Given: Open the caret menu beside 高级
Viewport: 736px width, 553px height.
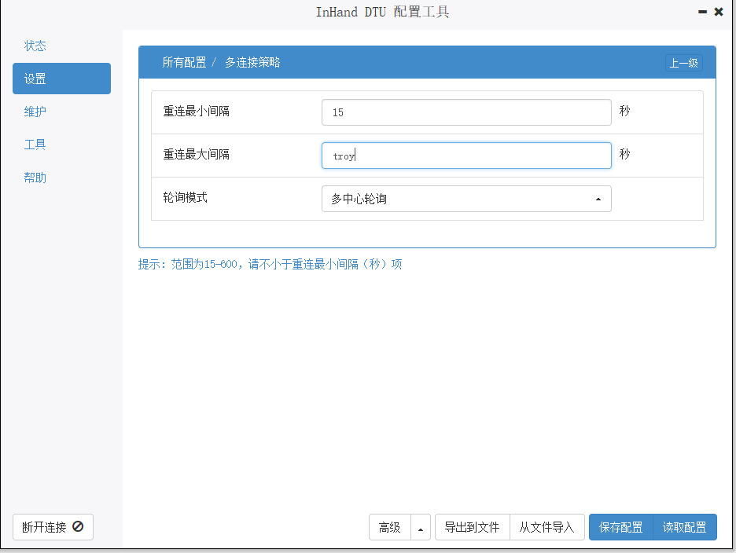Looking at the screenshot, I should (421, 528).
